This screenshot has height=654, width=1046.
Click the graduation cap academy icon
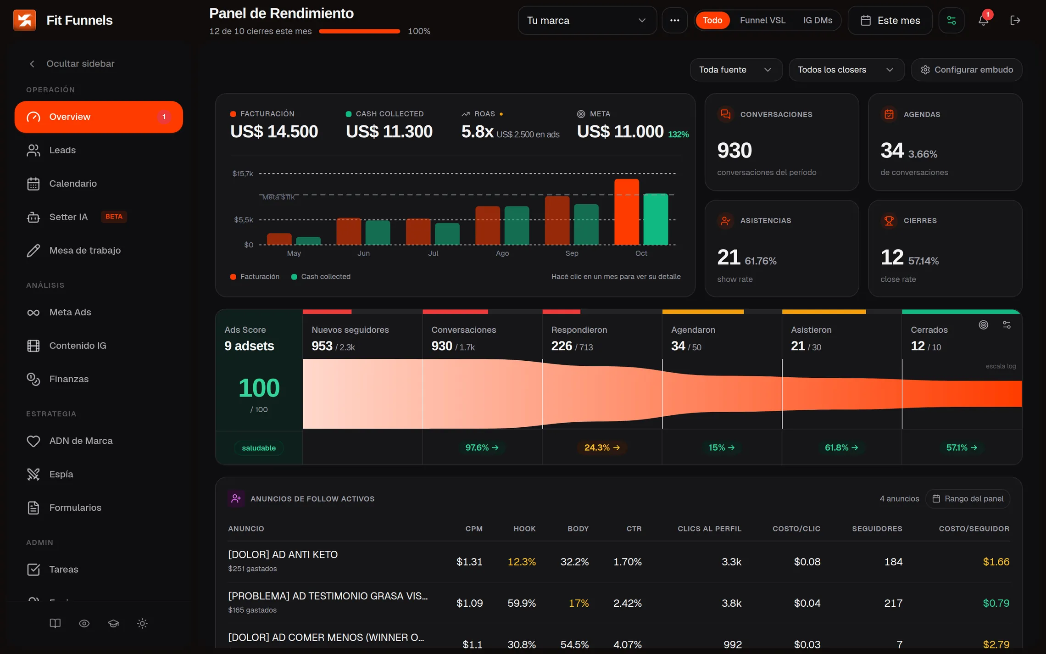(113, 623)
